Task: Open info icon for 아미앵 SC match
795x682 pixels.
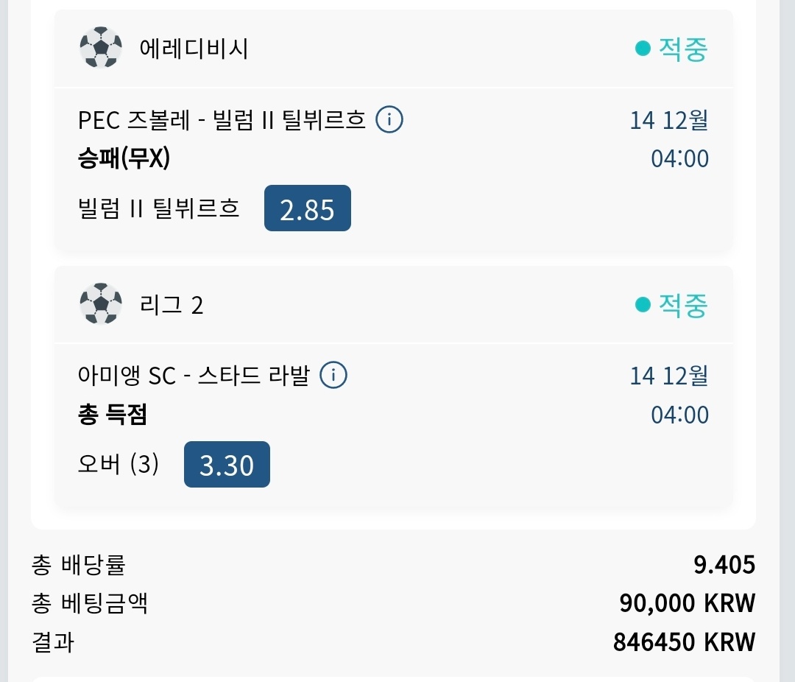Action: click(333, 376)
